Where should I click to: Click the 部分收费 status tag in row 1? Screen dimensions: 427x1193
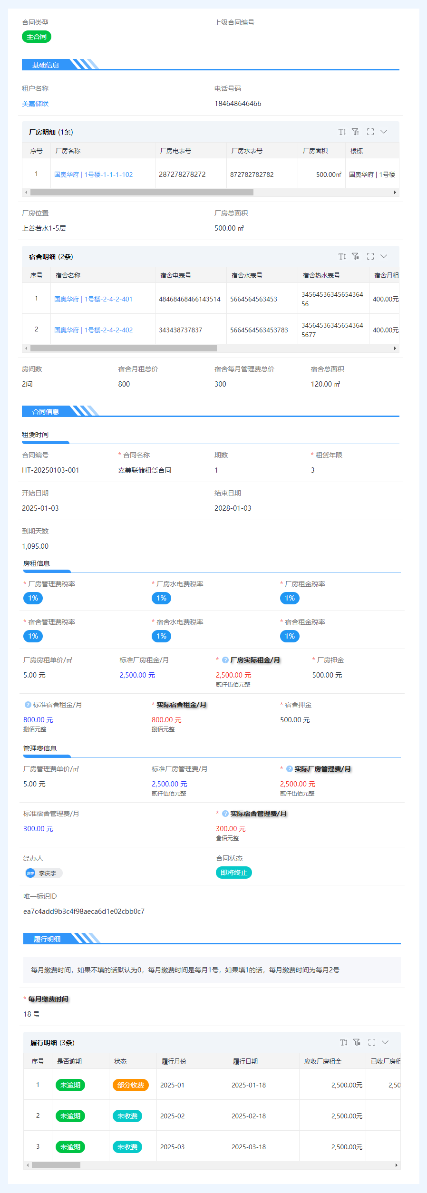(130, 1085)
